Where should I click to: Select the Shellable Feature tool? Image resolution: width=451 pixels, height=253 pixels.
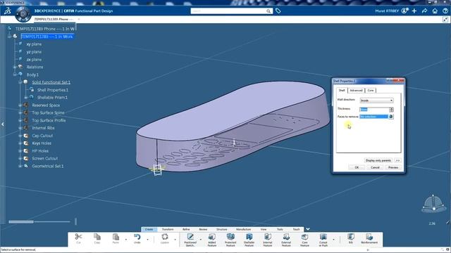(249, 239)
